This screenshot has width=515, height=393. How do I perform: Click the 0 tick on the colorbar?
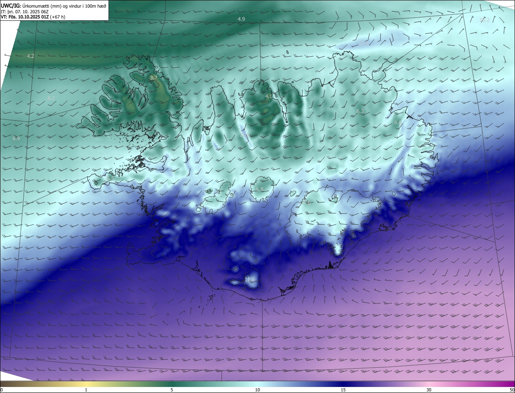pos(2,390)
